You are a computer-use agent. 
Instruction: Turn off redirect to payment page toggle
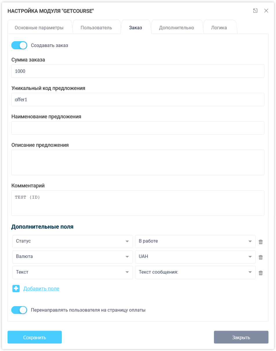(19, 310)
